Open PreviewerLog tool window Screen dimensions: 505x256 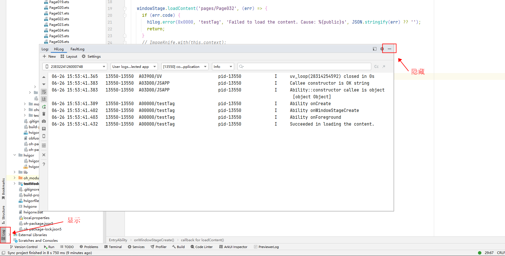[x=266, y=247]
